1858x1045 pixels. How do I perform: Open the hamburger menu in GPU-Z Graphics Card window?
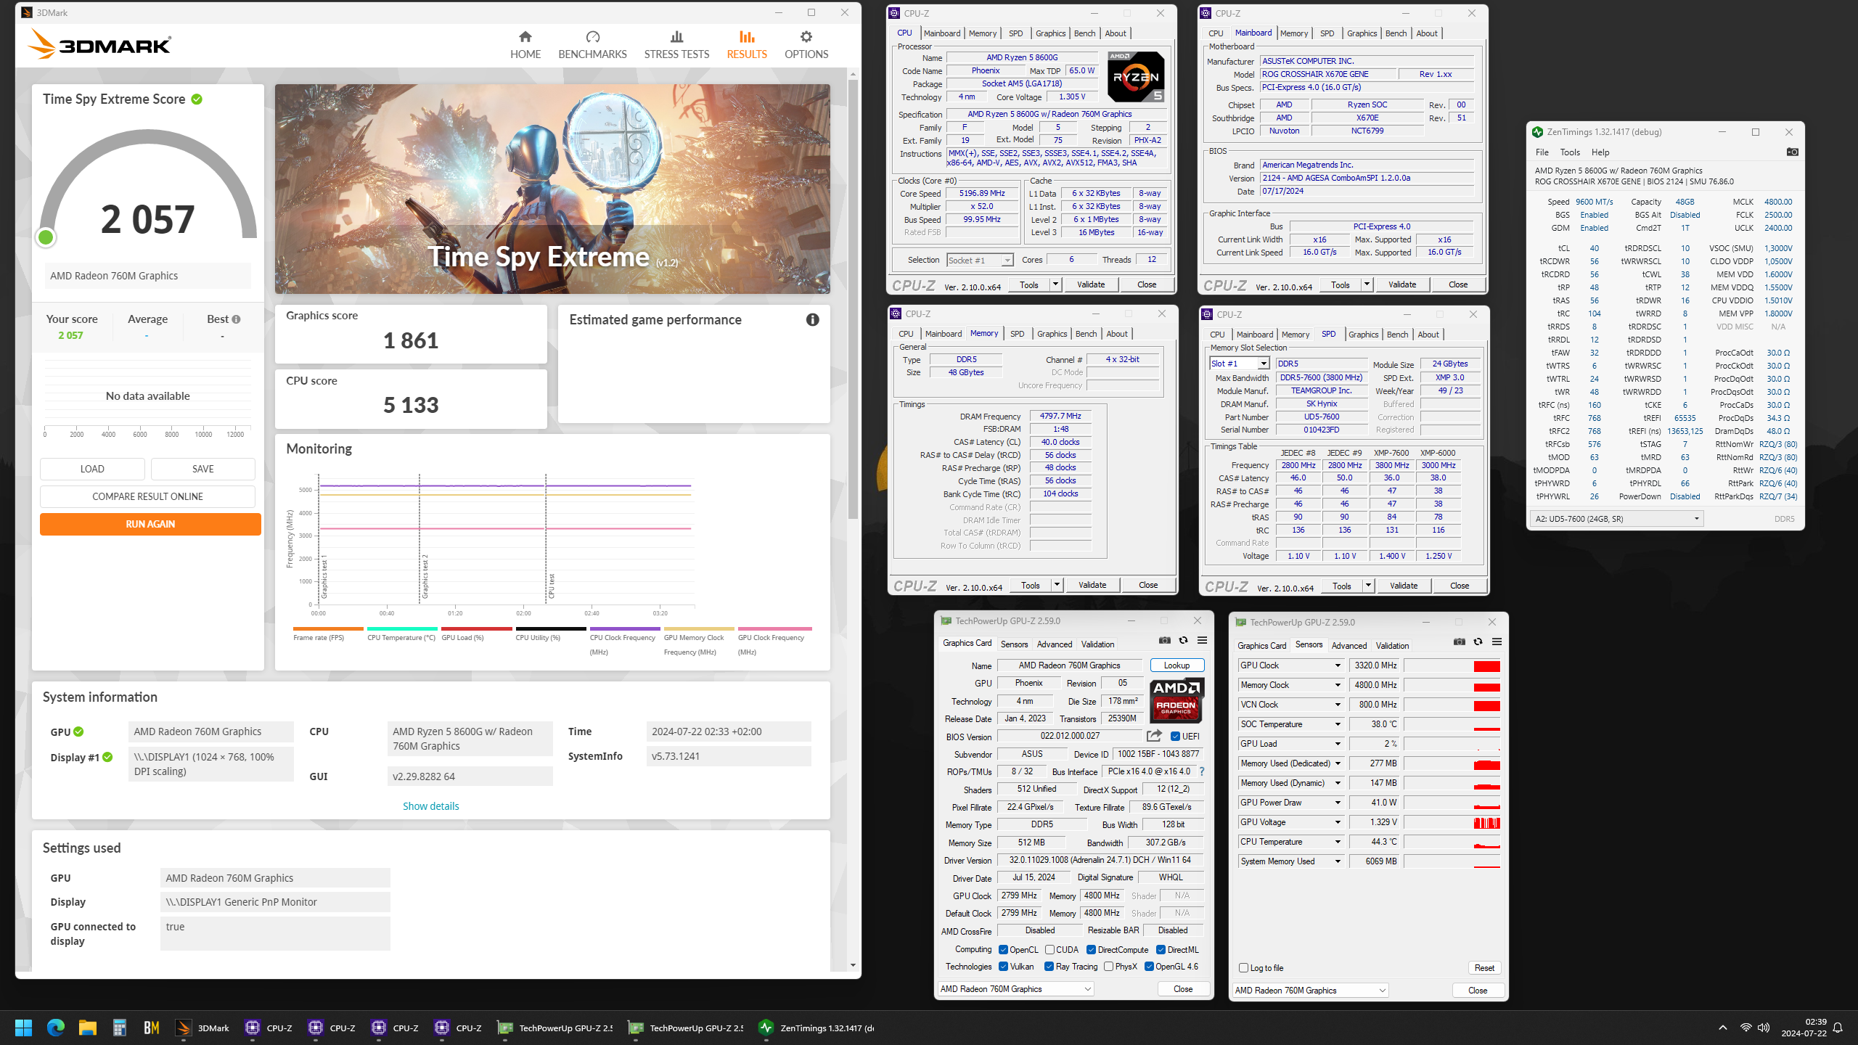1202,640
